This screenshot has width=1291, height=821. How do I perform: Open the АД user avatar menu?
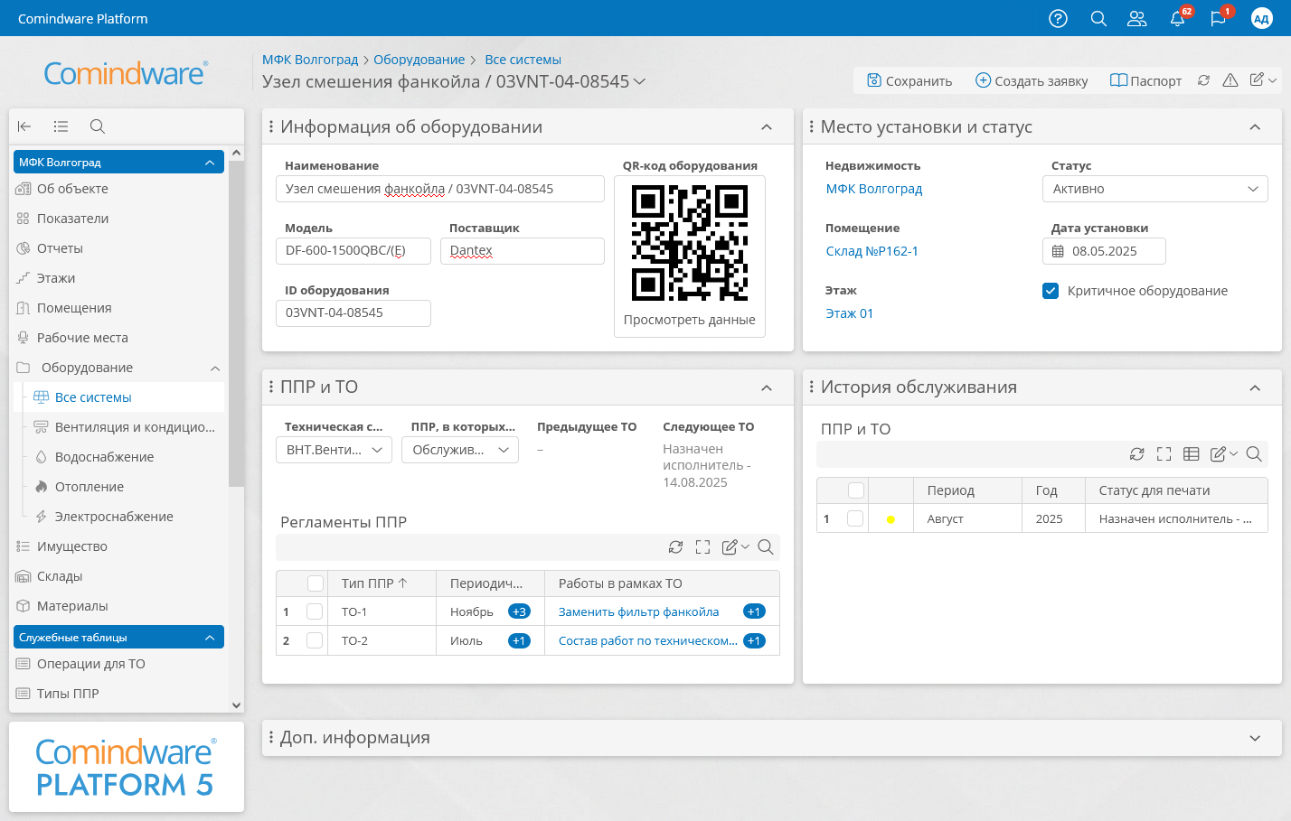pyautogui.click(x=1262, y=19)
